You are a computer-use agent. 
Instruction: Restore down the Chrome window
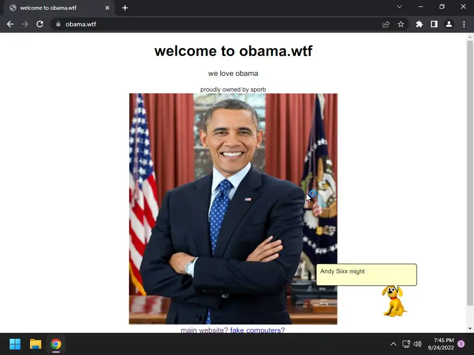[x=442, y=6]
